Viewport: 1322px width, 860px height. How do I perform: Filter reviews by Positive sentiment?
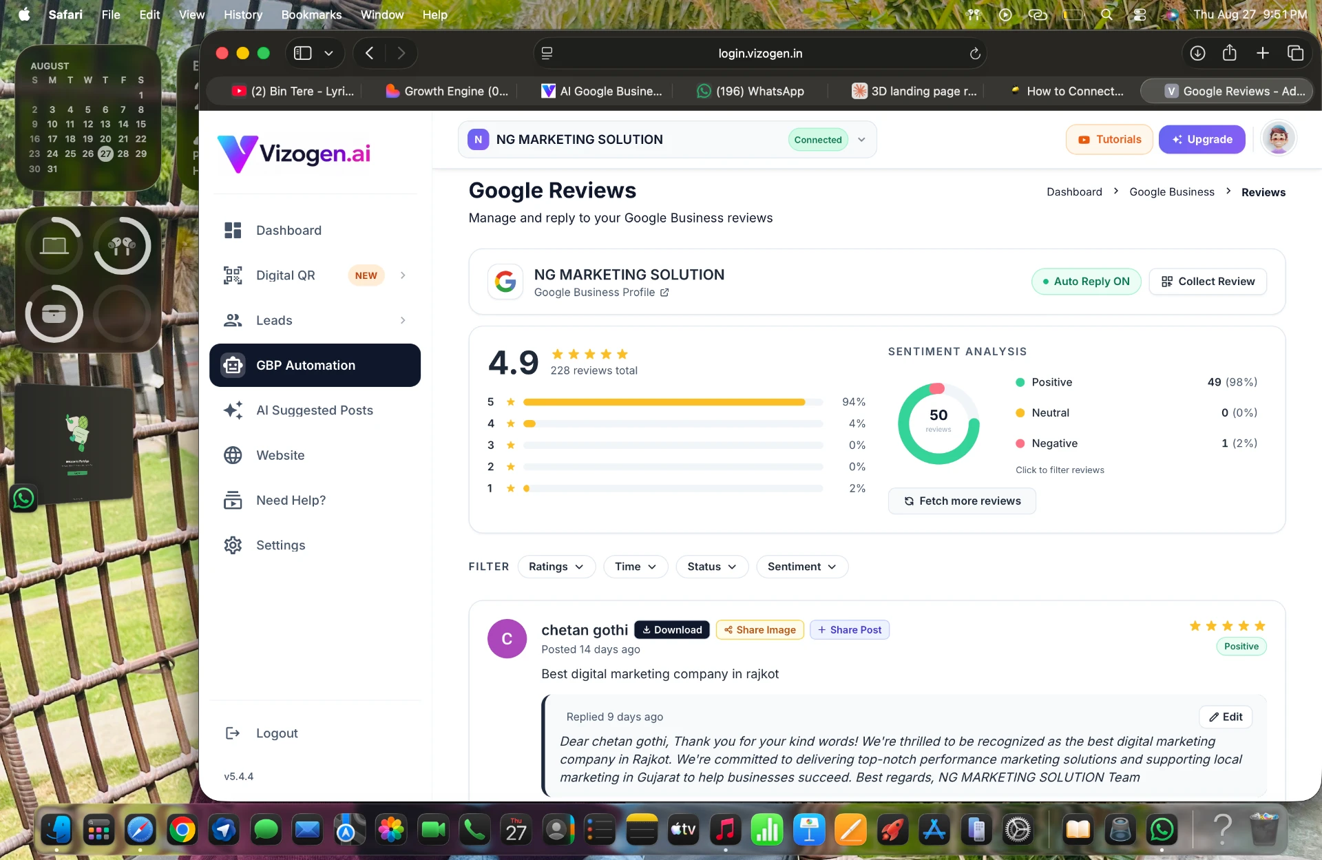coord(1136,382)
